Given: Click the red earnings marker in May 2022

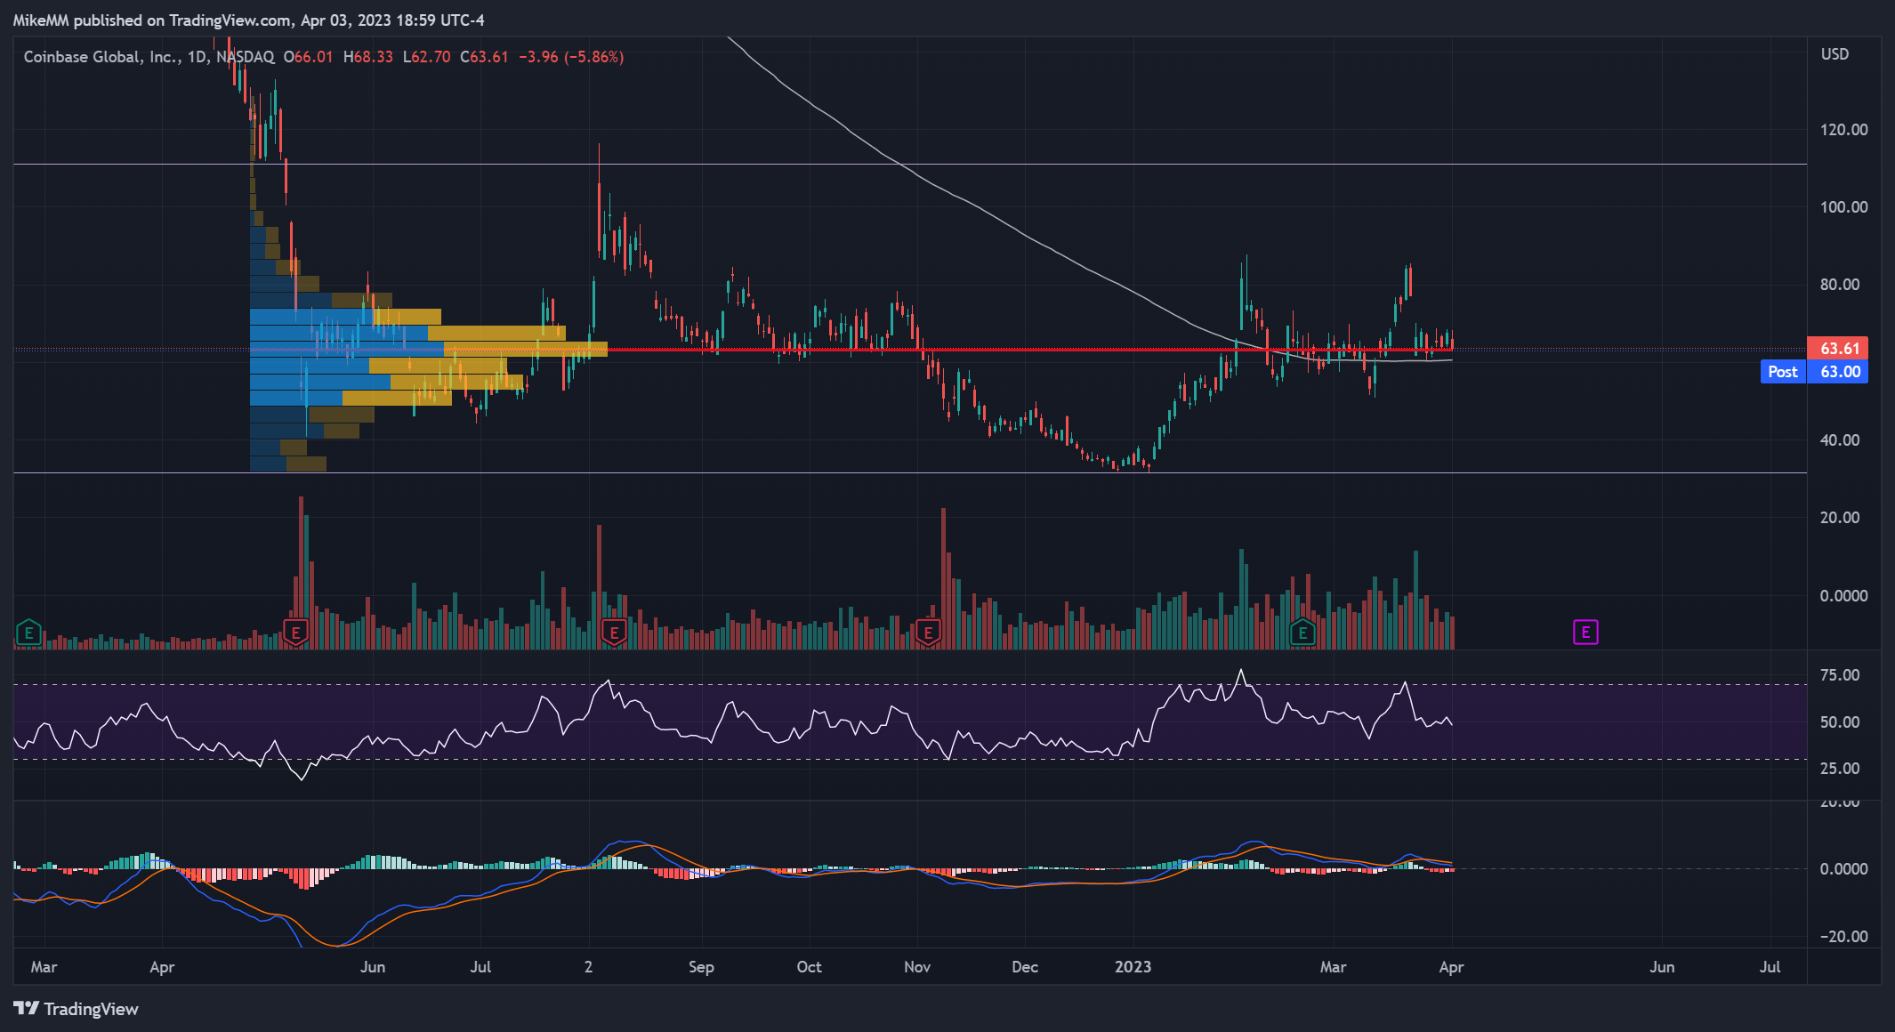Looking at the screenshot, I should tap(295, 633).
